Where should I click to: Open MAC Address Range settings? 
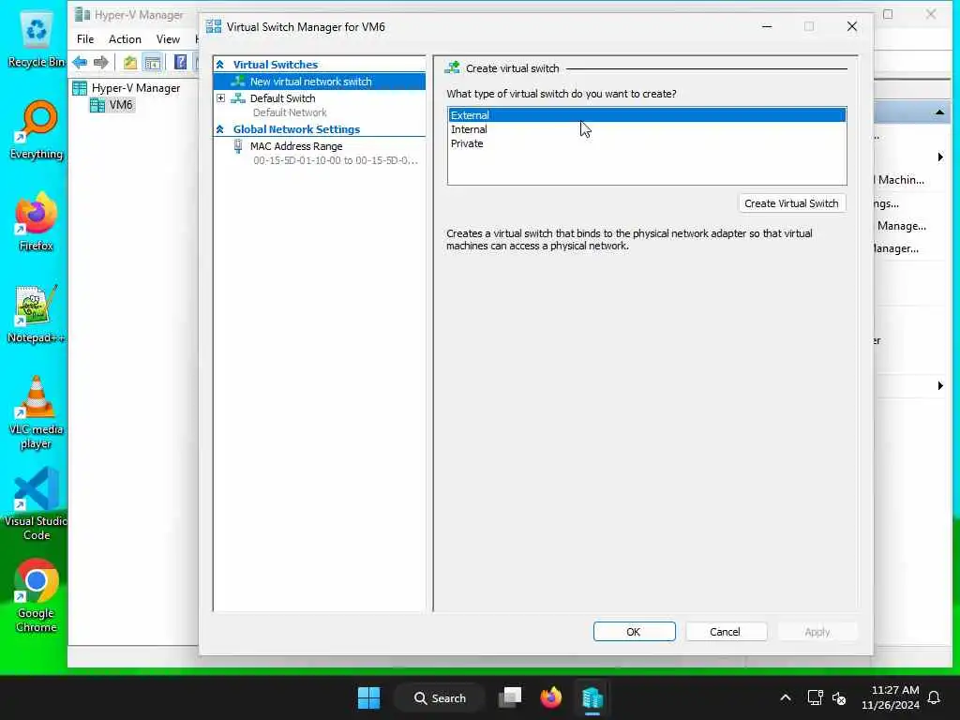point(295,145)
